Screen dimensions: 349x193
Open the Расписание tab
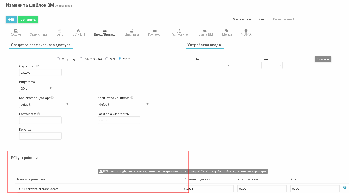[x=179, y=33]
